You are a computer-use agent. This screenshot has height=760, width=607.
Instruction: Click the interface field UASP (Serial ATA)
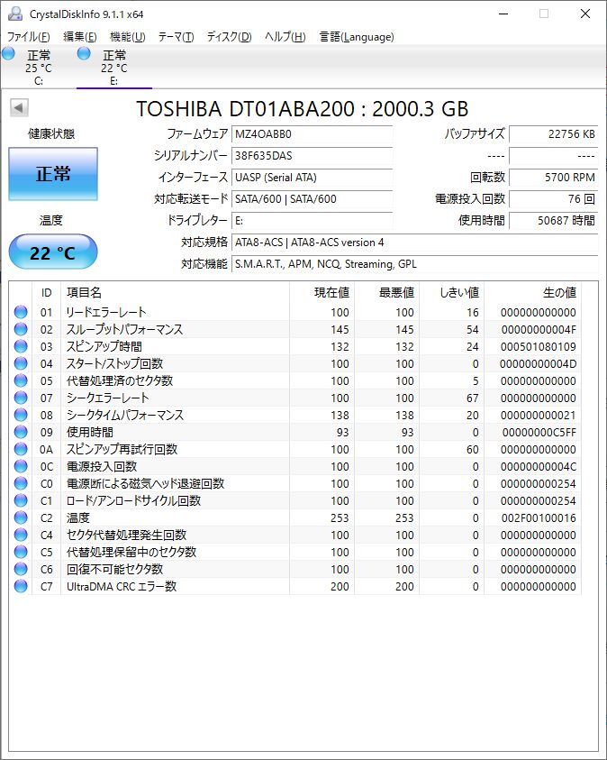pyautogui.click(x=312, y=178)
